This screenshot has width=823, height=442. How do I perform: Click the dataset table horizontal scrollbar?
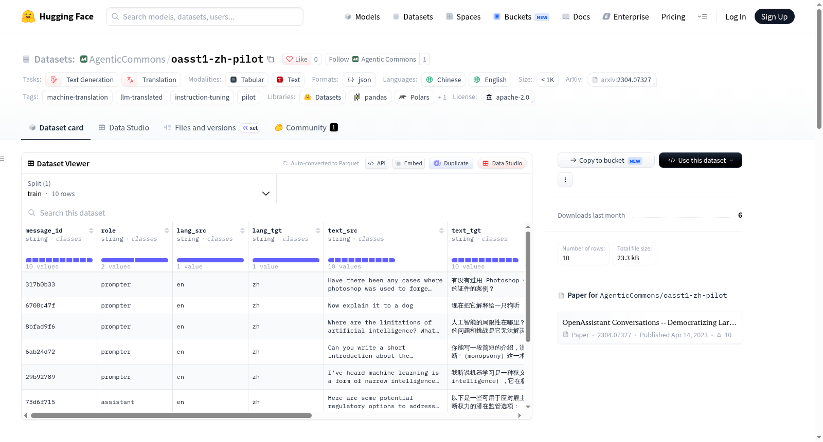point(171,416)
